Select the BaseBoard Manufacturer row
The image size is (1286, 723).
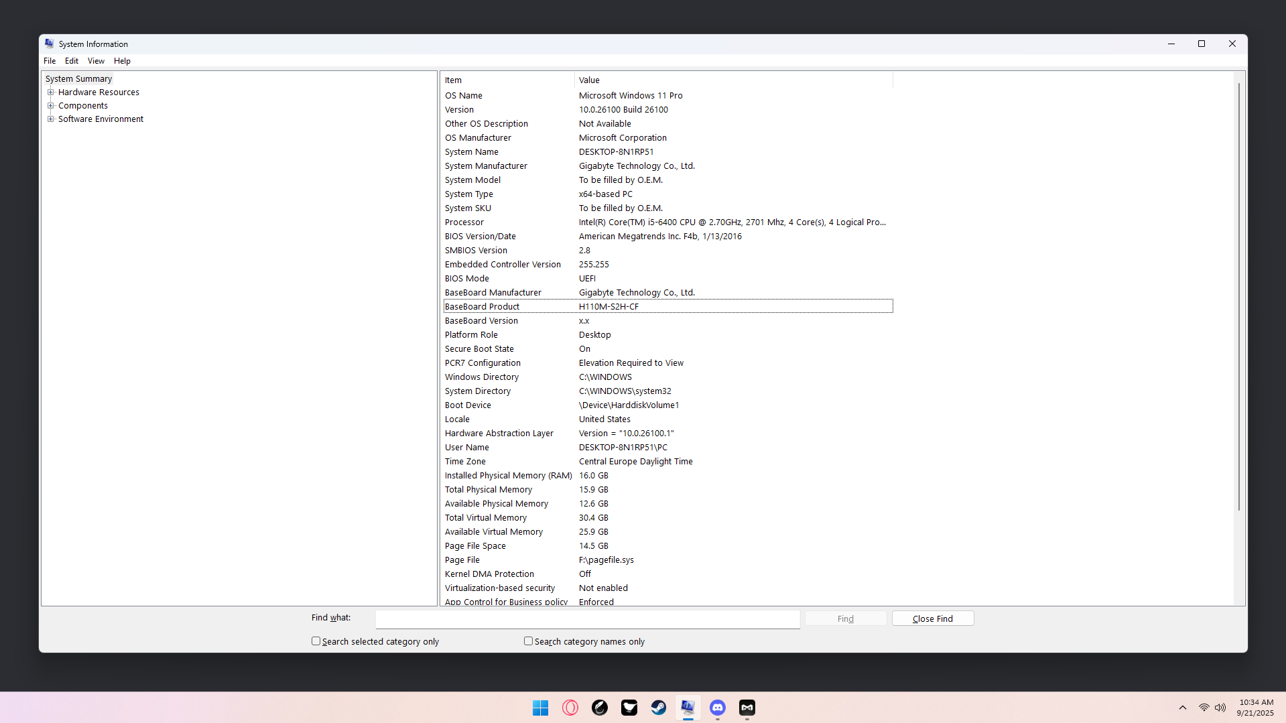point(668,293)
